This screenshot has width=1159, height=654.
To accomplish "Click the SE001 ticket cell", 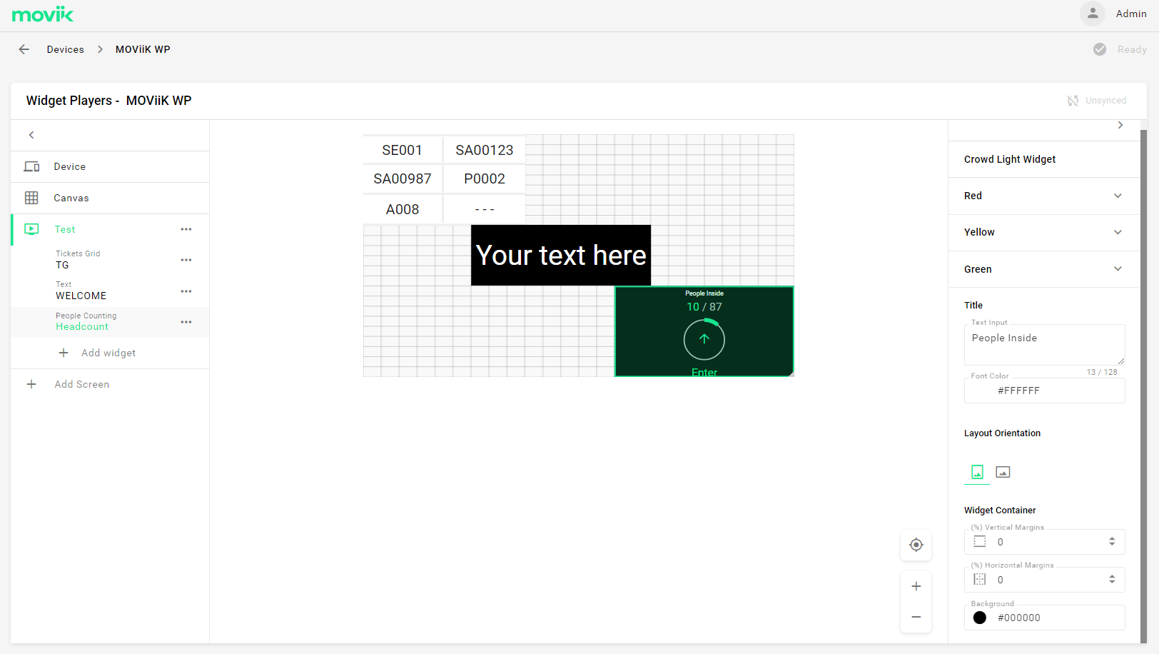I will [x=403, y=150].
